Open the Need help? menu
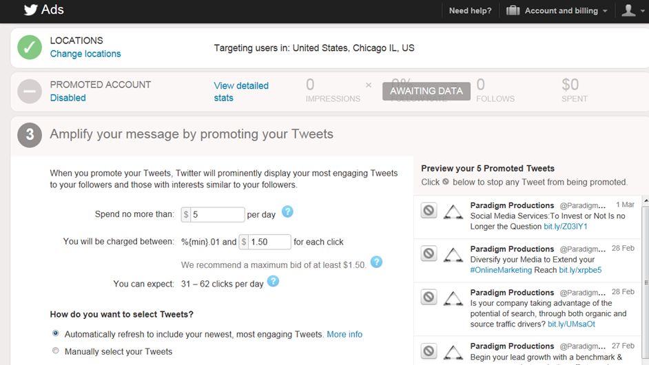649x365 pixels. (470, 10)
